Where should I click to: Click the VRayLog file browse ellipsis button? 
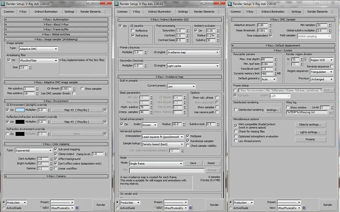[330, 112]
